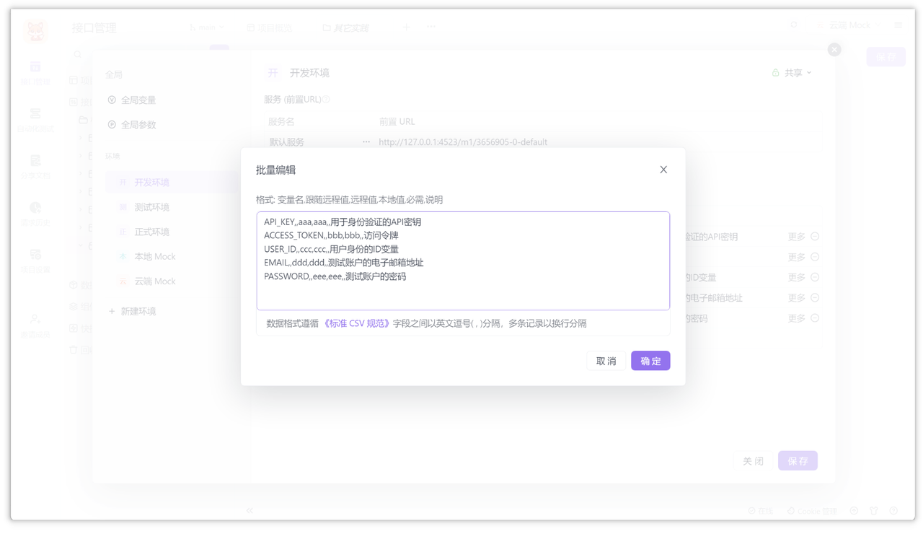This screenshot has height=534, width=923.
Task: Remove the ID变量 row with minus icon
Action: (815, 277)
